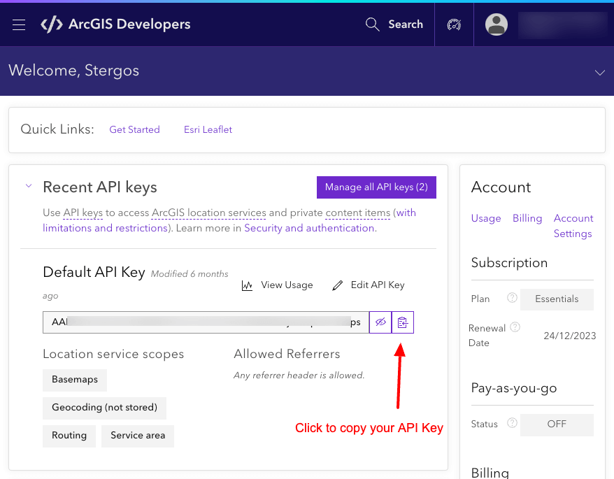Viewport: 614px width, 479px height.
Task: Click the blurred username area
Action: 563,25
